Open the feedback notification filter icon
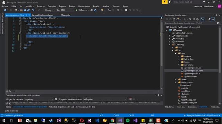The image size is (222, 124). click(165, 2)
